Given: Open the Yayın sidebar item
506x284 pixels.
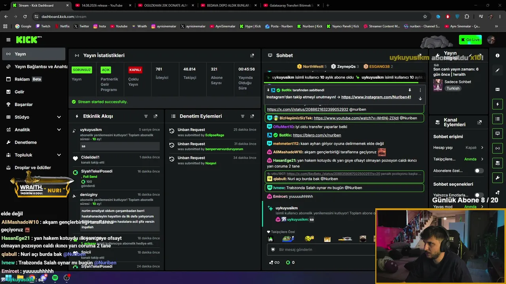Looking at the screenshot, I should 34,54.
